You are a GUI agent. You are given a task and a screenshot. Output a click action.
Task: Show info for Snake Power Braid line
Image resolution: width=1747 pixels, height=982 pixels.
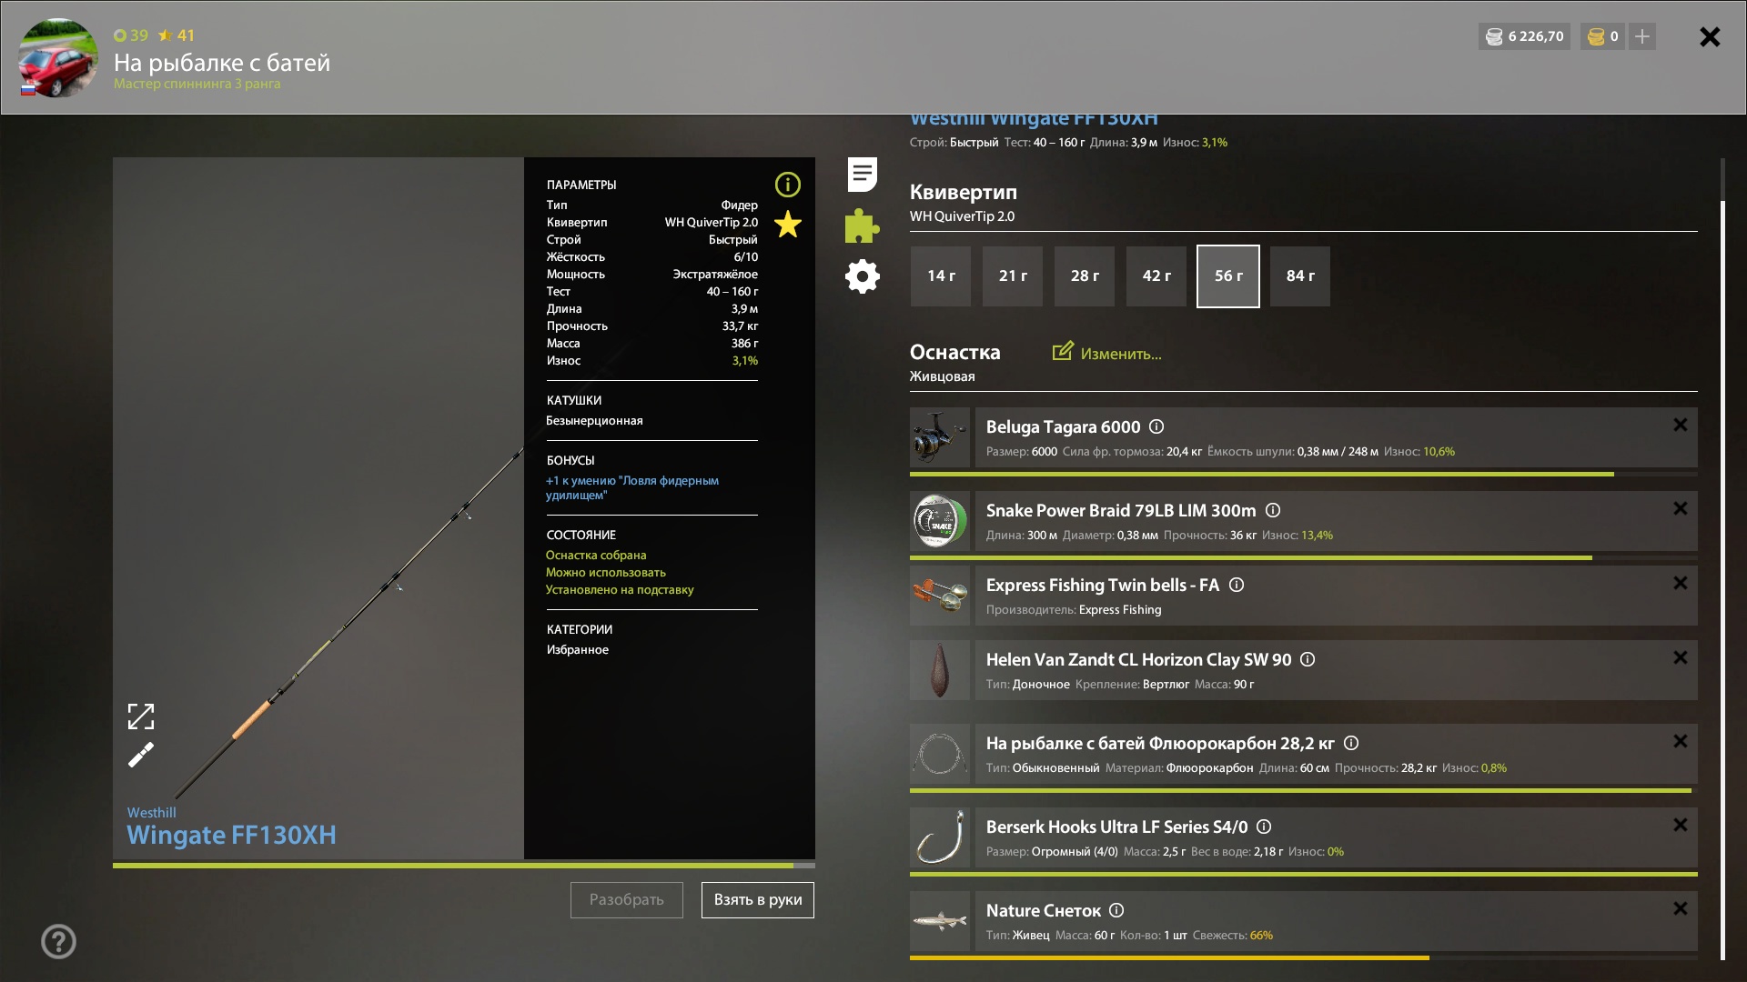(1273, 510)
